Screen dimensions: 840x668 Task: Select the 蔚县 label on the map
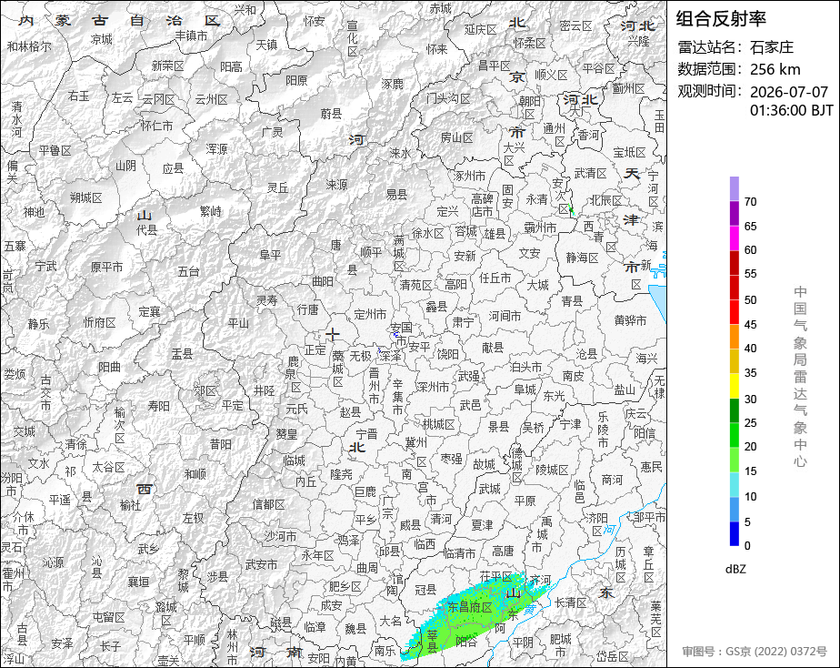coord(331,113)
